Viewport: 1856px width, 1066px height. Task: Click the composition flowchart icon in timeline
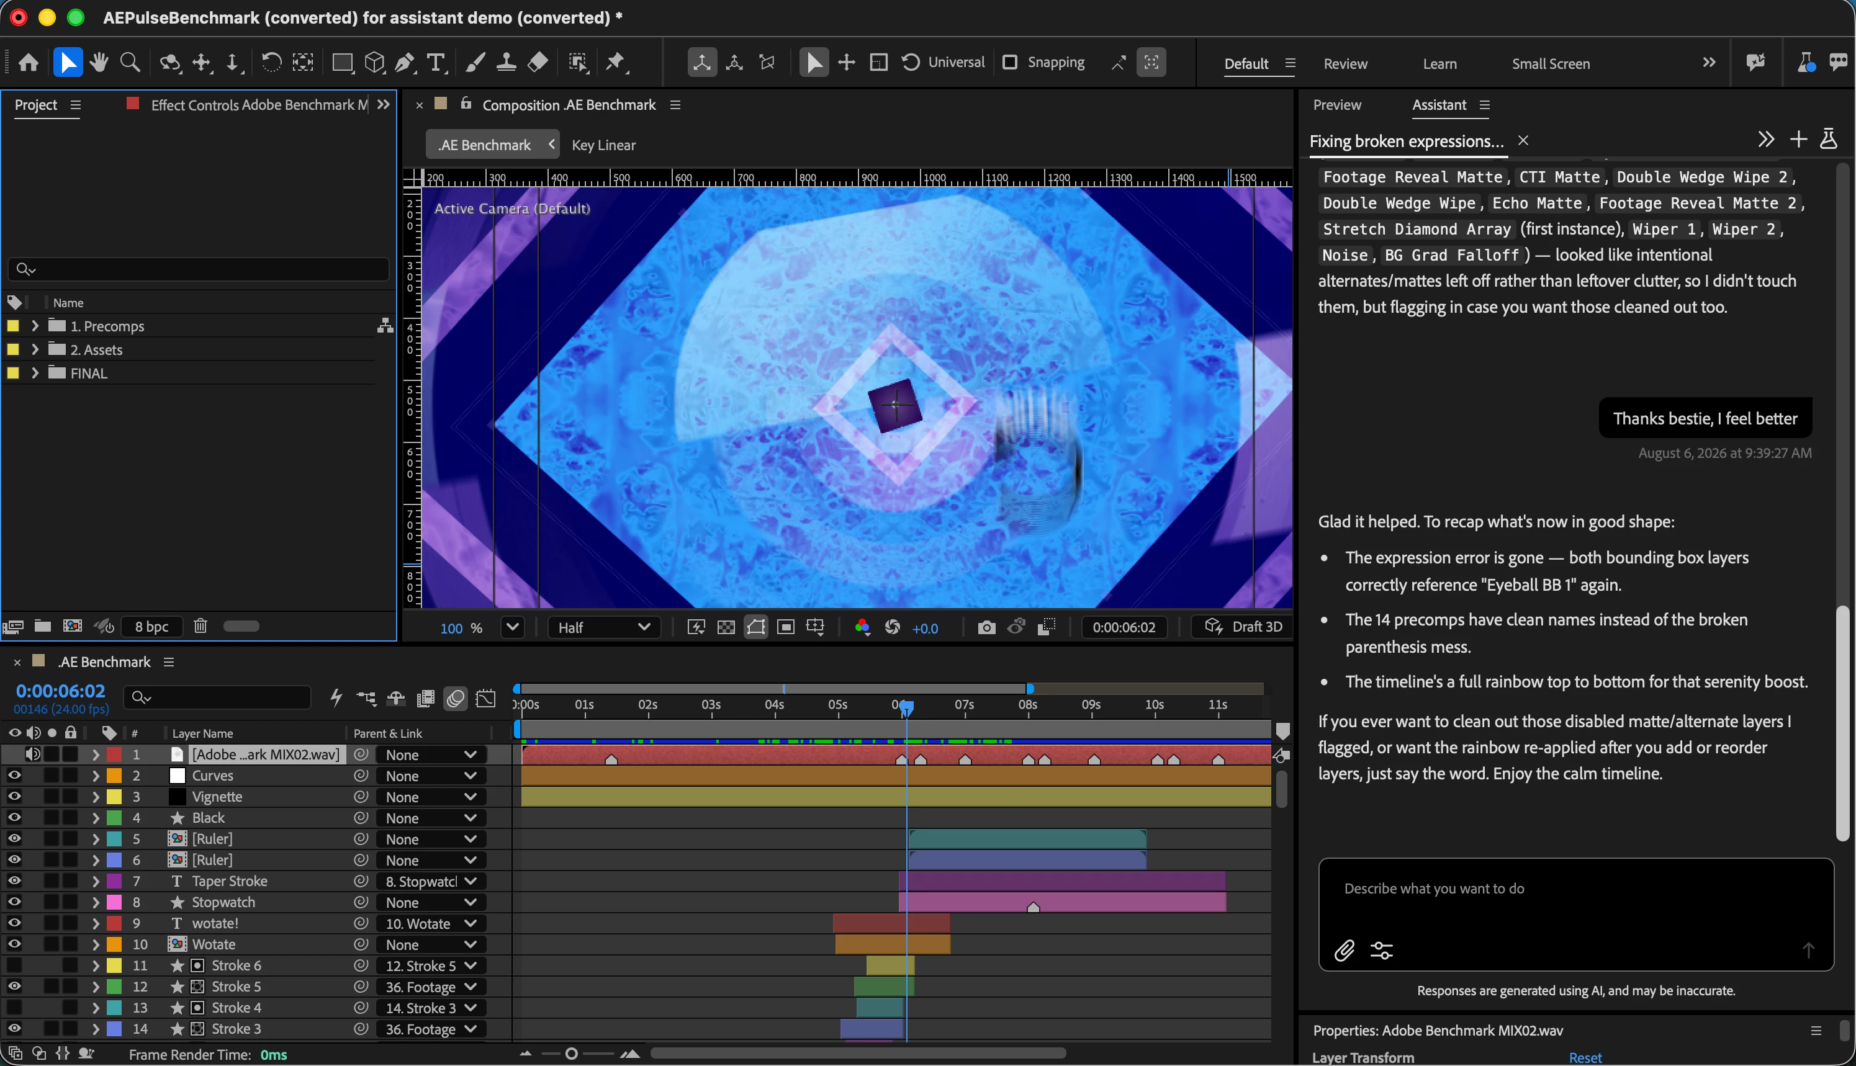[x=366, y=699]
